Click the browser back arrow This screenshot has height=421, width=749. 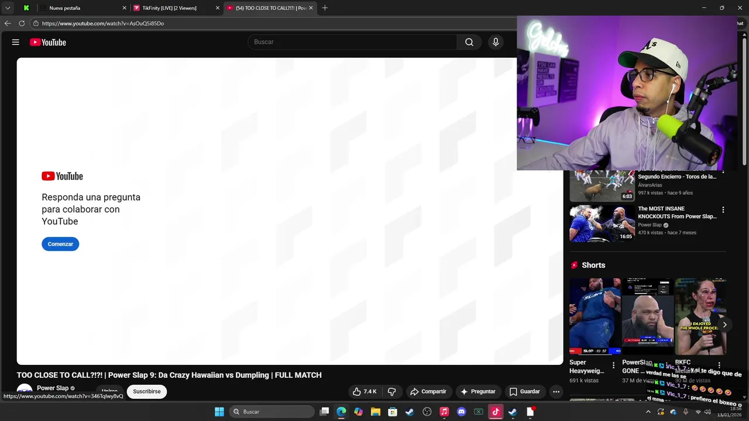[8, 23]
